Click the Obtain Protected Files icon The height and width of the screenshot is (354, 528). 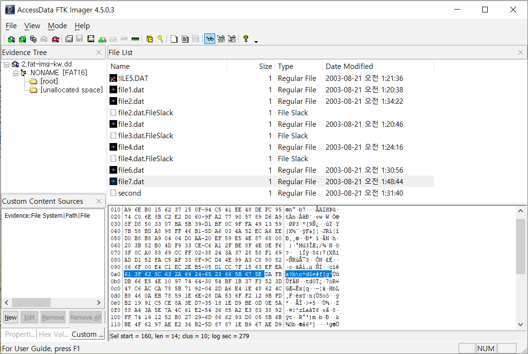(x=150, y=39)
